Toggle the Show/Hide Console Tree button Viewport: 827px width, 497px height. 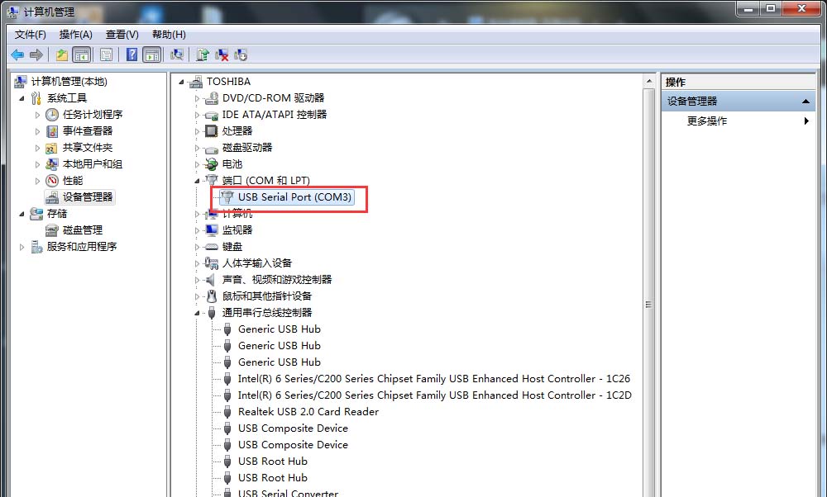pyautogui.click(x=82, y=54)
